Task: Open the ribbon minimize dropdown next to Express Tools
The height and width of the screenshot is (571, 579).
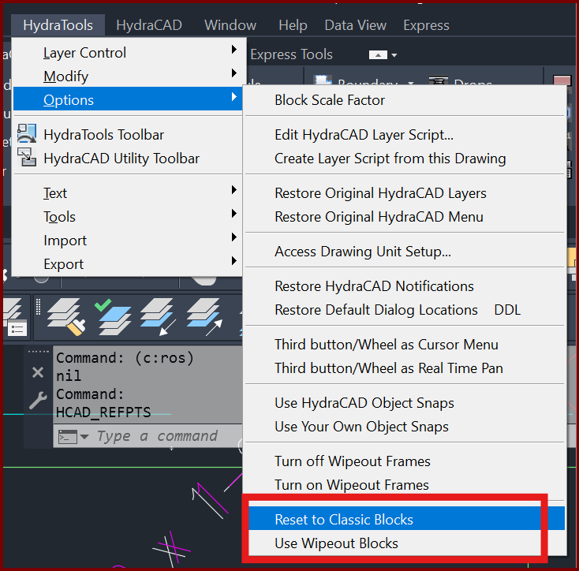Action: [383, 55]
